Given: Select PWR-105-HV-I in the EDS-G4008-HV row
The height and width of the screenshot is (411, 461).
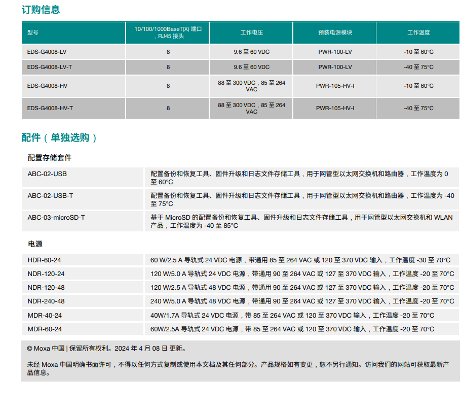Looking at the screenshot, I should [x=335, y=86].
